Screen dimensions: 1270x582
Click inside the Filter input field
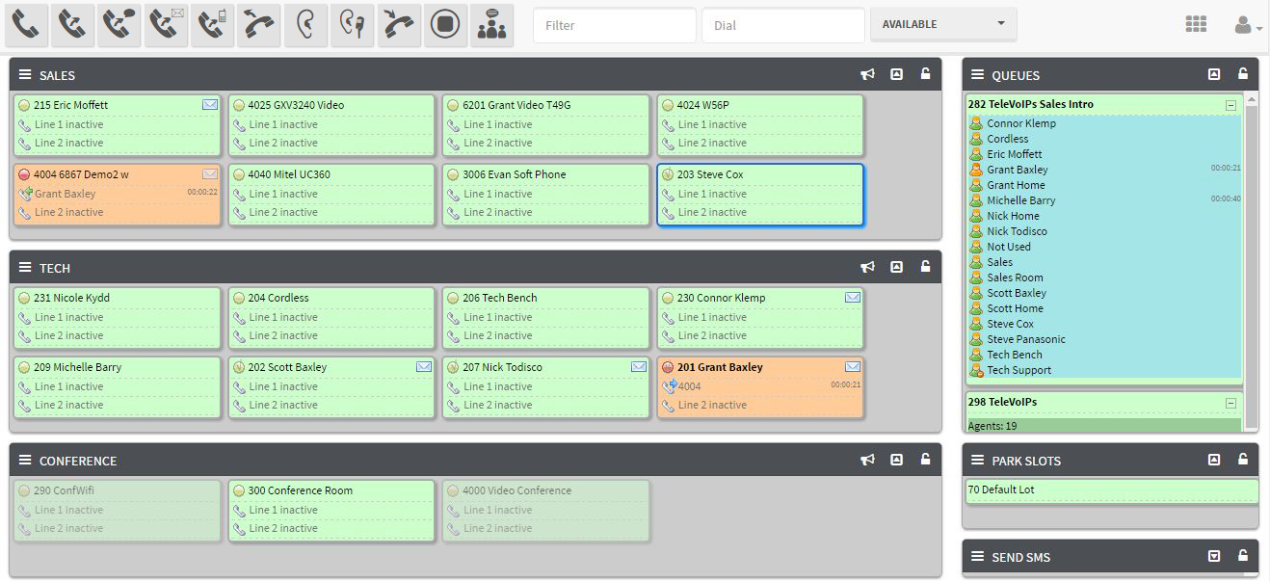coord(614,25)
